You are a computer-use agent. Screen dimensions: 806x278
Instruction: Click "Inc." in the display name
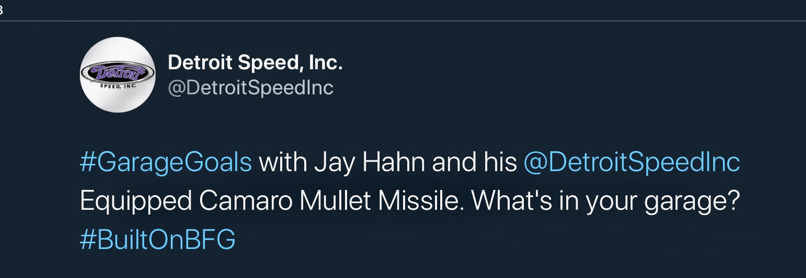point(327,63)
